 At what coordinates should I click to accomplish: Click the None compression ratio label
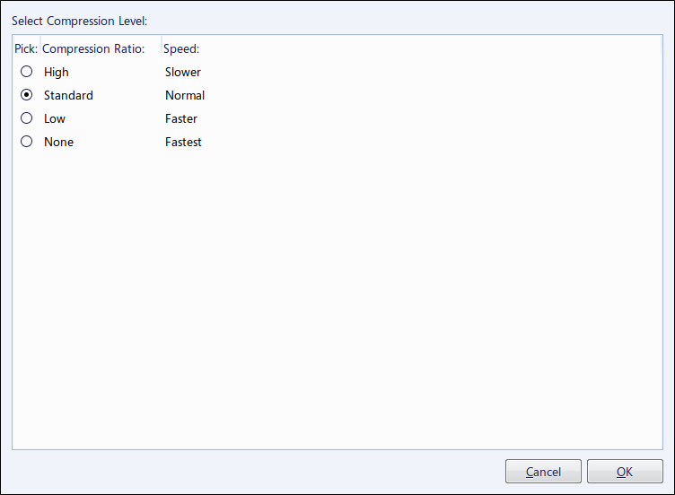click(59, 142)
